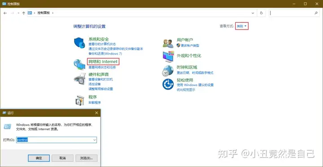This screenshot has height=167, width=323.
Task: Click the shield icon beside 更改帐户类型
Action: tap(179, 45)
